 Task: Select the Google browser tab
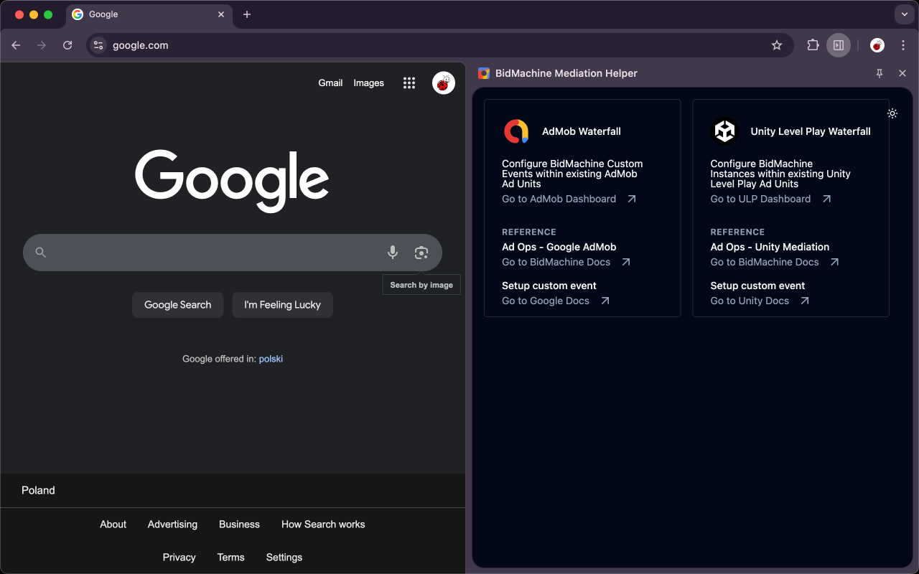tap(144, 14)
